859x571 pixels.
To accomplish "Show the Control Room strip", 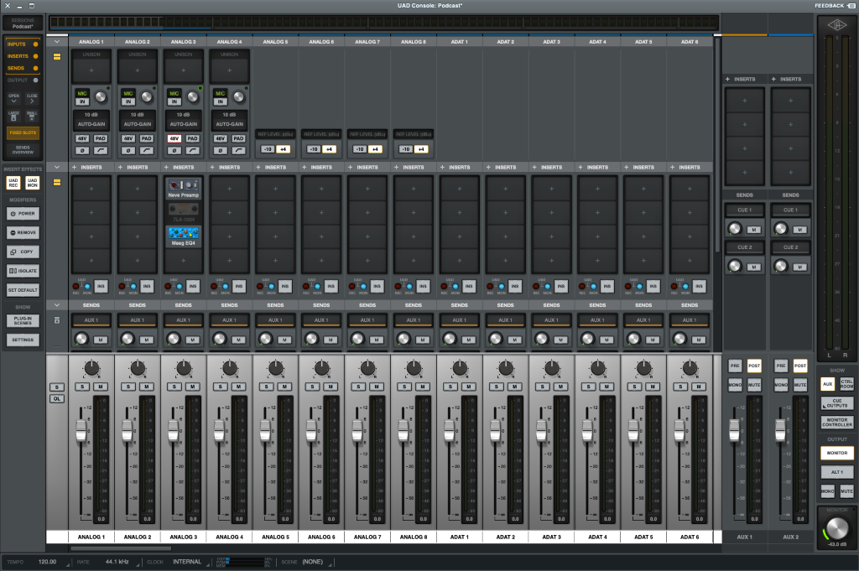I will tap(846, 384).
